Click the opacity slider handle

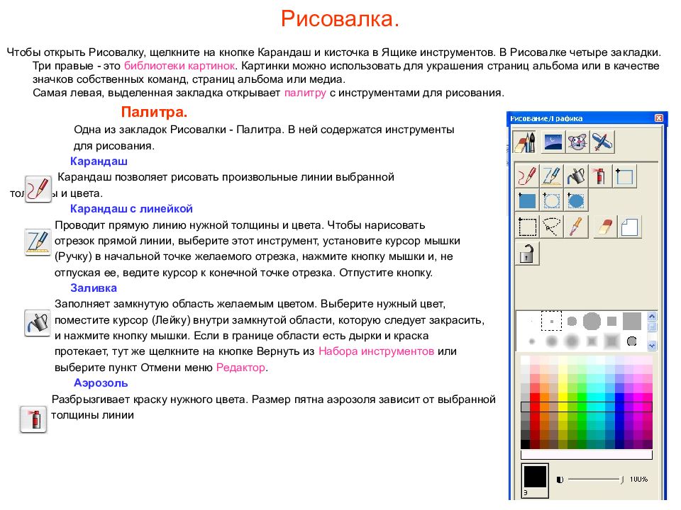622,480
